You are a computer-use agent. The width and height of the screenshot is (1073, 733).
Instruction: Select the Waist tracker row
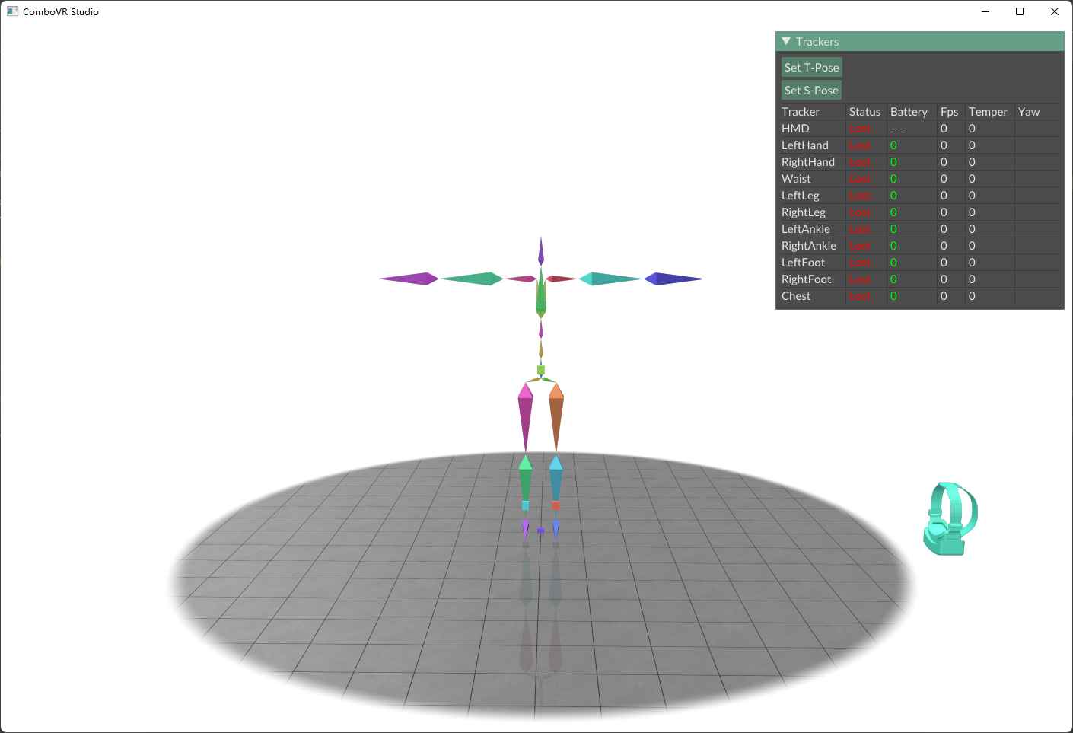[x=919, y=179]
